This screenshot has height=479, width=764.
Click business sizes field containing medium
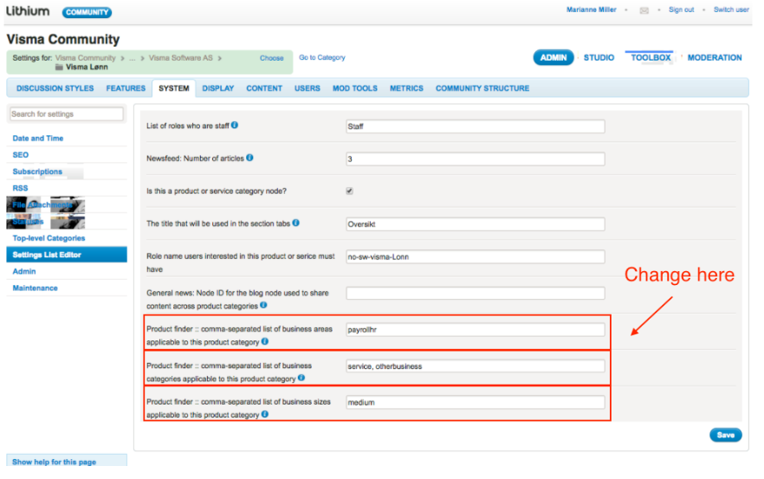[475, 402]
